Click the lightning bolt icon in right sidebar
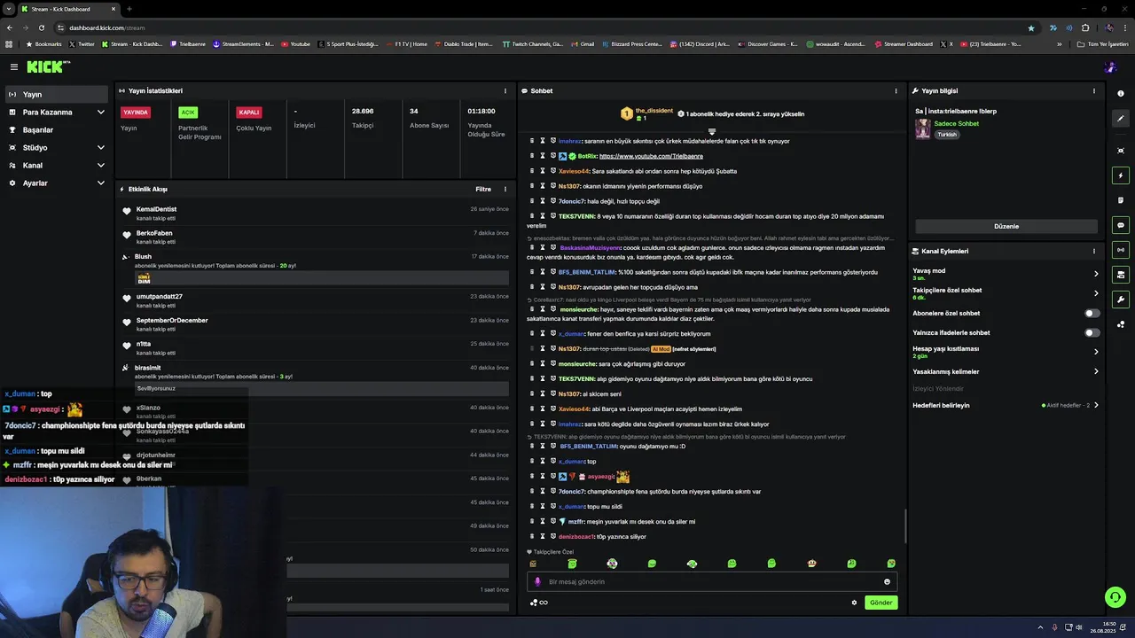 coord(1121,175)
